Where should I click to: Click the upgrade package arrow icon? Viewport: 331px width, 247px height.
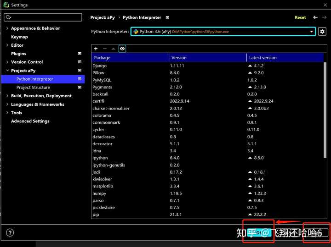point(114,49)
